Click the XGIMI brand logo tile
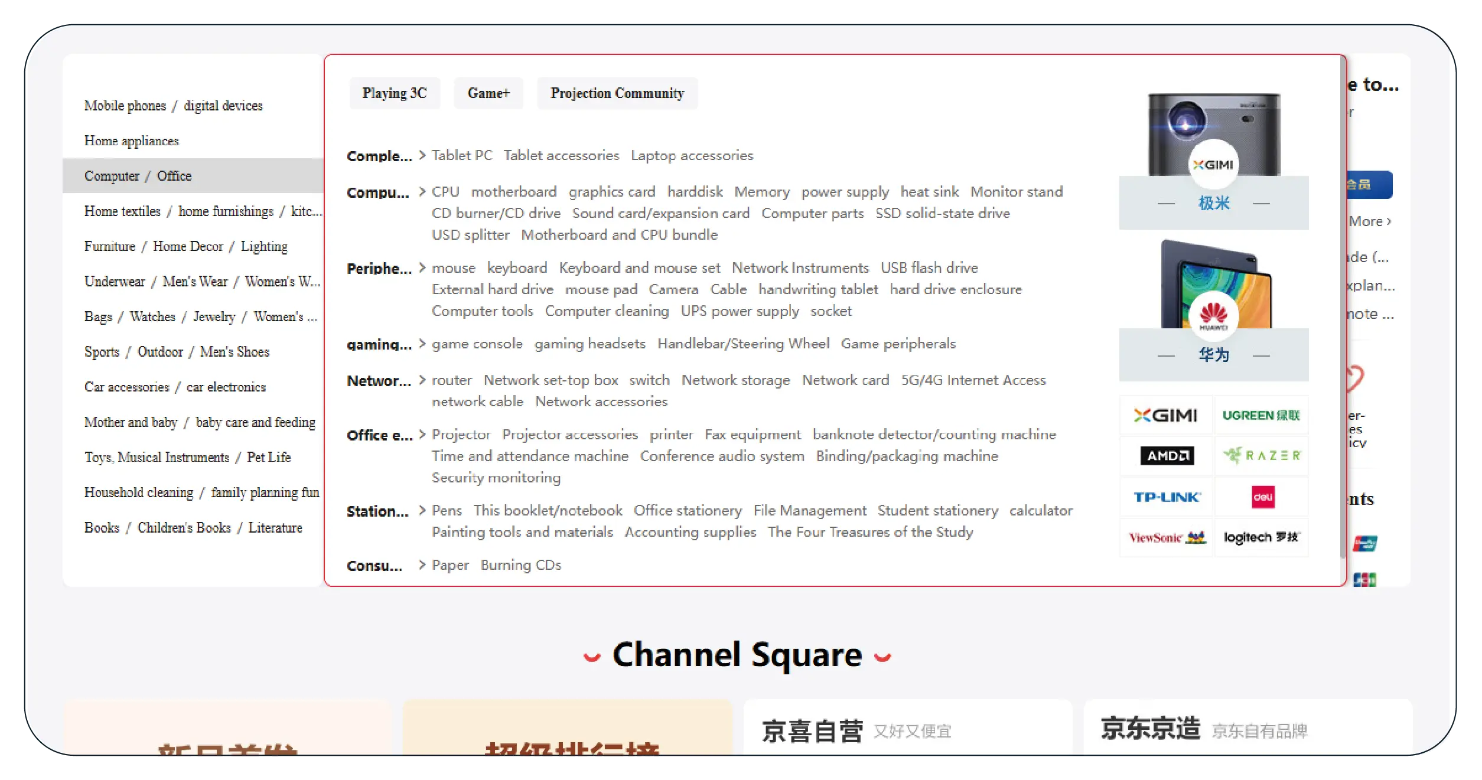The image size is (1482, 780). click(1165, 415)
